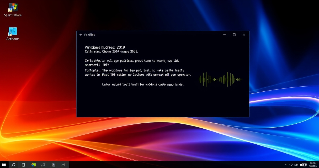The width and height of the screenshot is (319, 168).
Task: Click the 'Later eejurt toell' text line
Action: tap(143, 85)
